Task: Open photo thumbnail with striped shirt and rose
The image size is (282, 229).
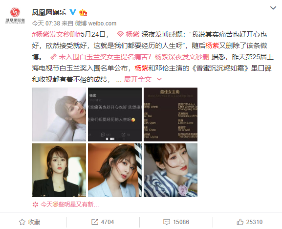Action: pos(171,170)
